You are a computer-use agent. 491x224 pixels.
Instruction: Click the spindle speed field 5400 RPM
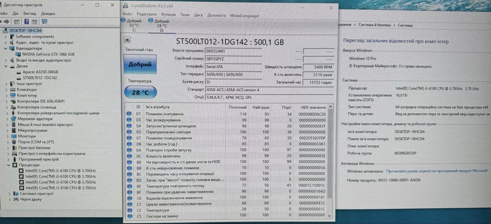319,67
